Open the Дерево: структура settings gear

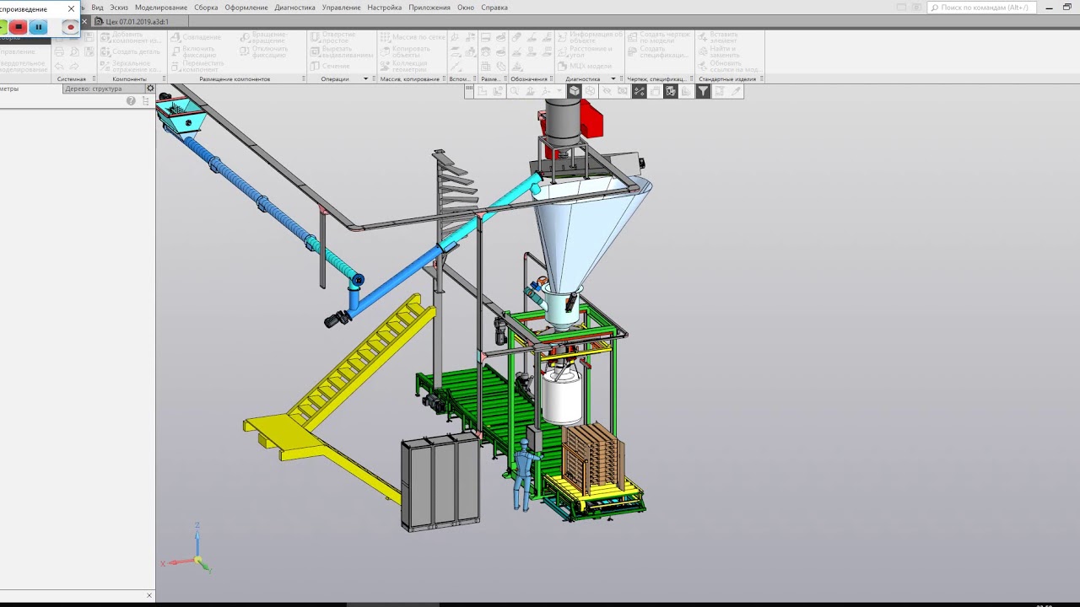pyautogui.click(x=150, y=89)
